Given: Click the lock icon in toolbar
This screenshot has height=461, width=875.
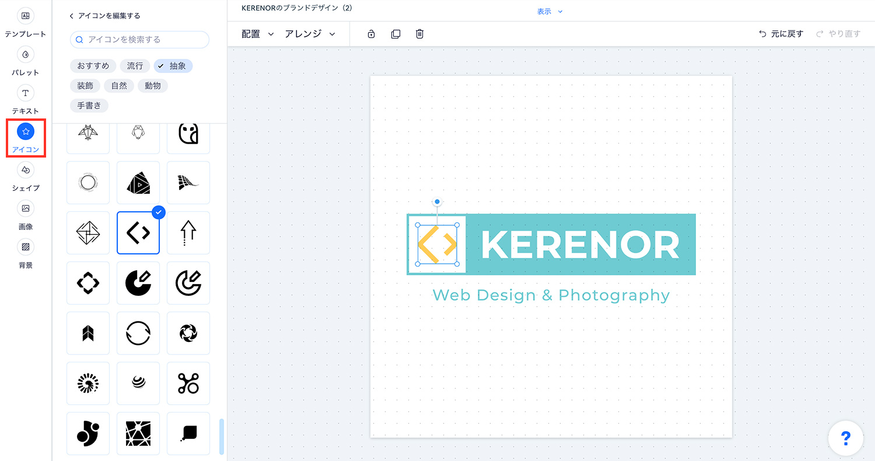Looking at the screenshot, I should [x=371, y=34].
